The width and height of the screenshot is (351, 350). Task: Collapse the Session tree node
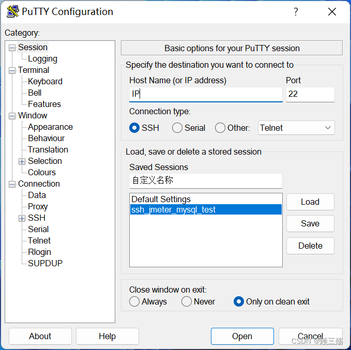[x=12, y=48]
